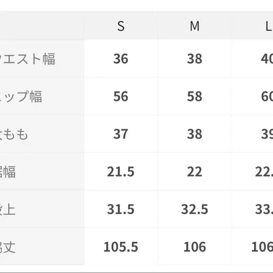Select the M column value 106

(194, 247)
